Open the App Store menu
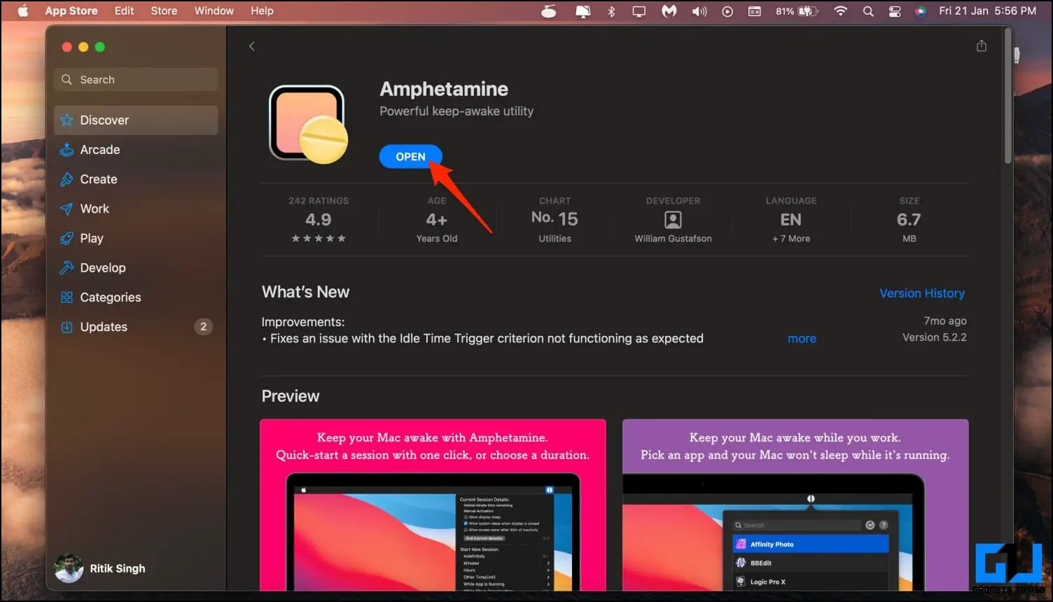This screenshot has height=602, width=1053. coord(71,11)
